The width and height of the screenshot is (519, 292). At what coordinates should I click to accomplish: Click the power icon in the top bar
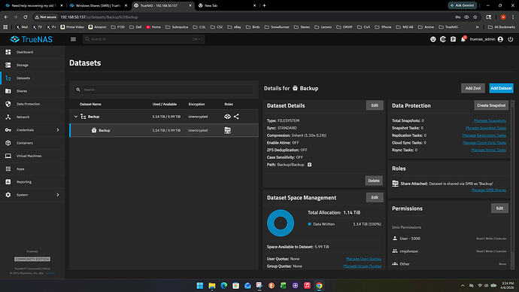[511, 39]
